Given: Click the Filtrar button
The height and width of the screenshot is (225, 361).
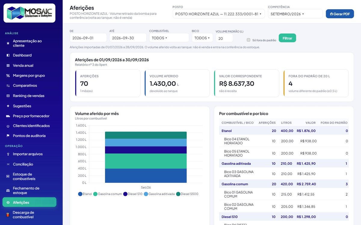Looking at the screenshot, I should tap(287, 38).
